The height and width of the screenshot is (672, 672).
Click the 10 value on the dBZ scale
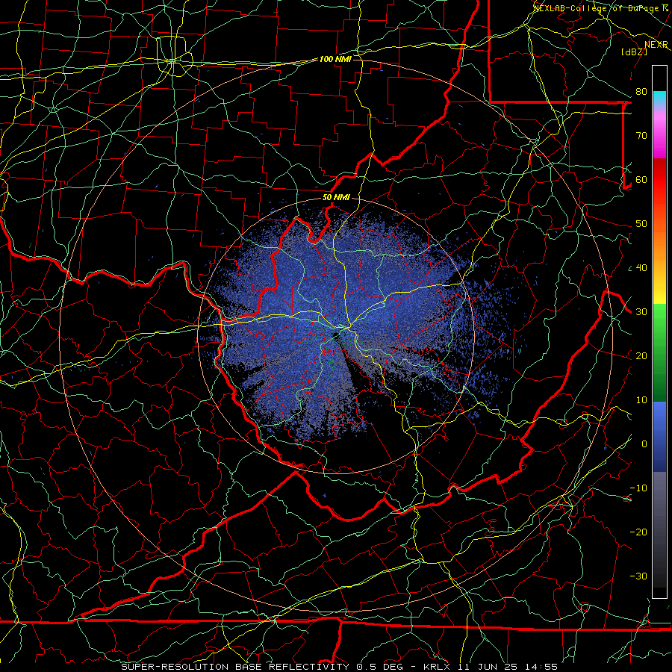coord(641,400)
